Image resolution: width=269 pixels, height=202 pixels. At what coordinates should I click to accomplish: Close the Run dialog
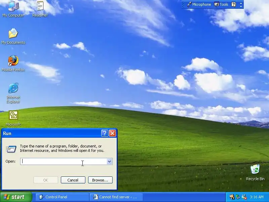coord(112,133)
